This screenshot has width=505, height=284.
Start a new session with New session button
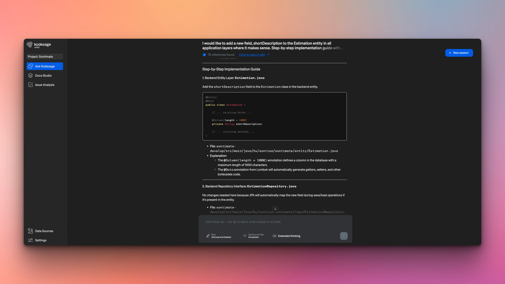[x=459, y=53]
